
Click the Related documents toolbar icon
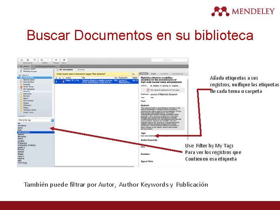click(56, 60)
